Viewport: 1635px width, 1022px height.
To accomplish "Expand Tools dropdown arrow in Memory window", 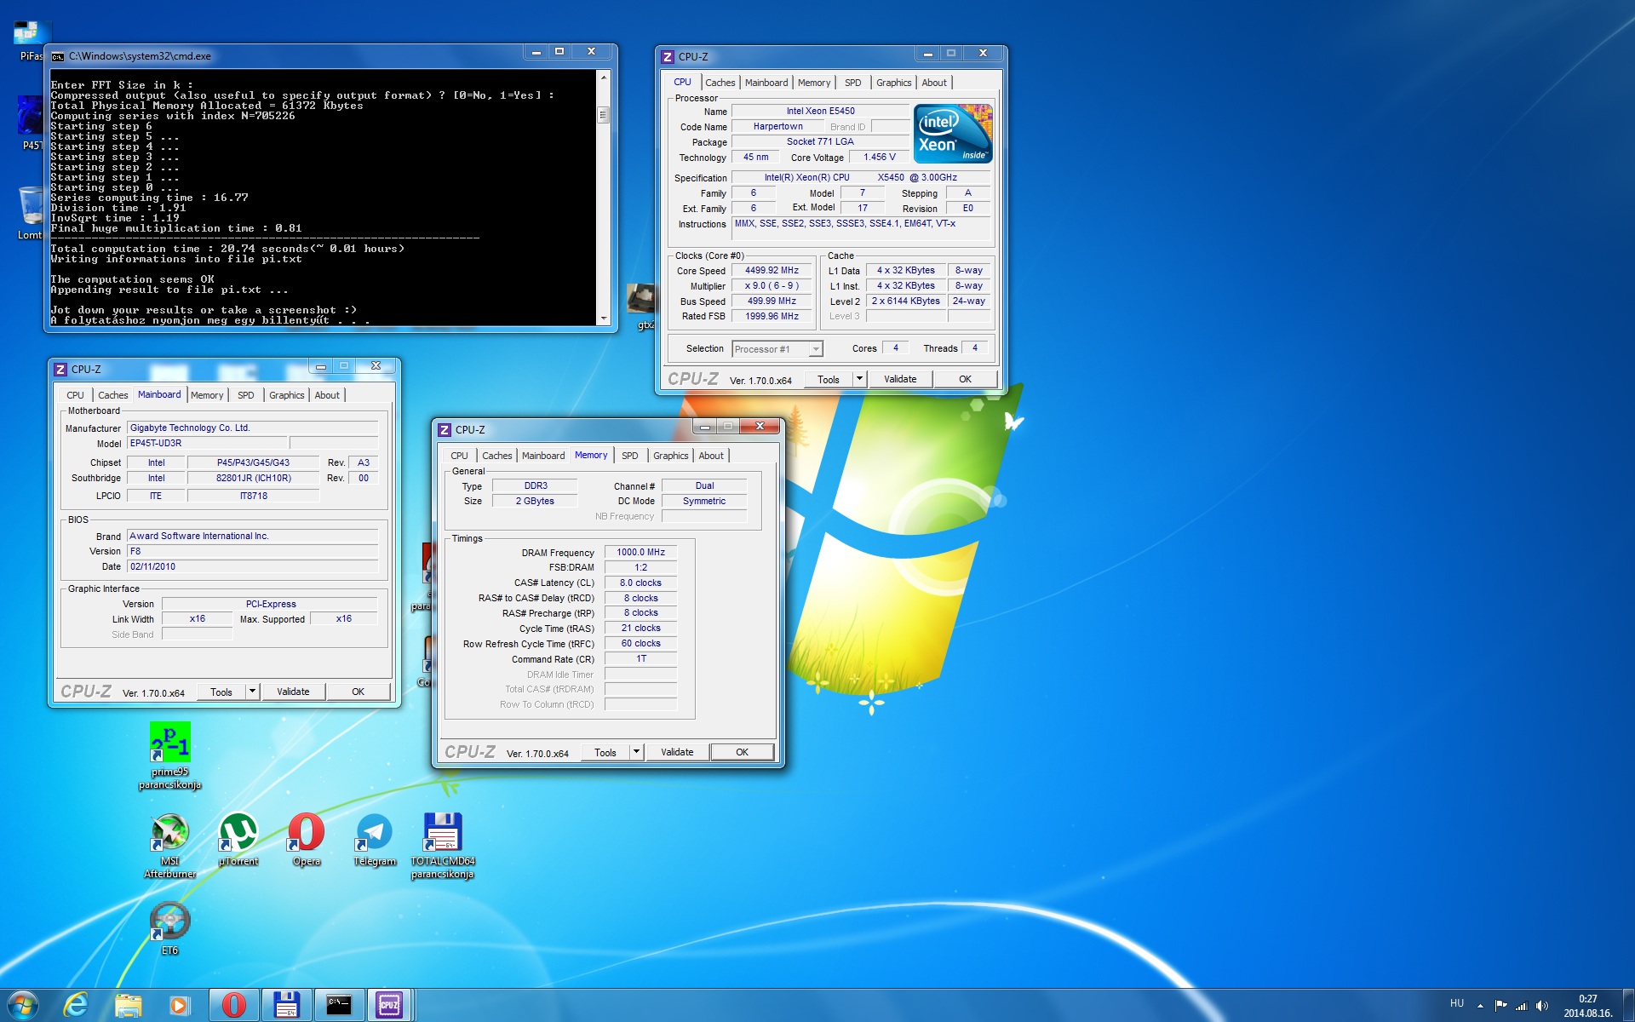I will click(x=636, y=752).
